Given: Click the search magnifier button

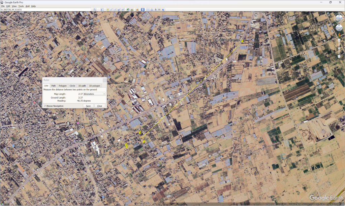Looking at the screenshot, I should coord(95,10).
